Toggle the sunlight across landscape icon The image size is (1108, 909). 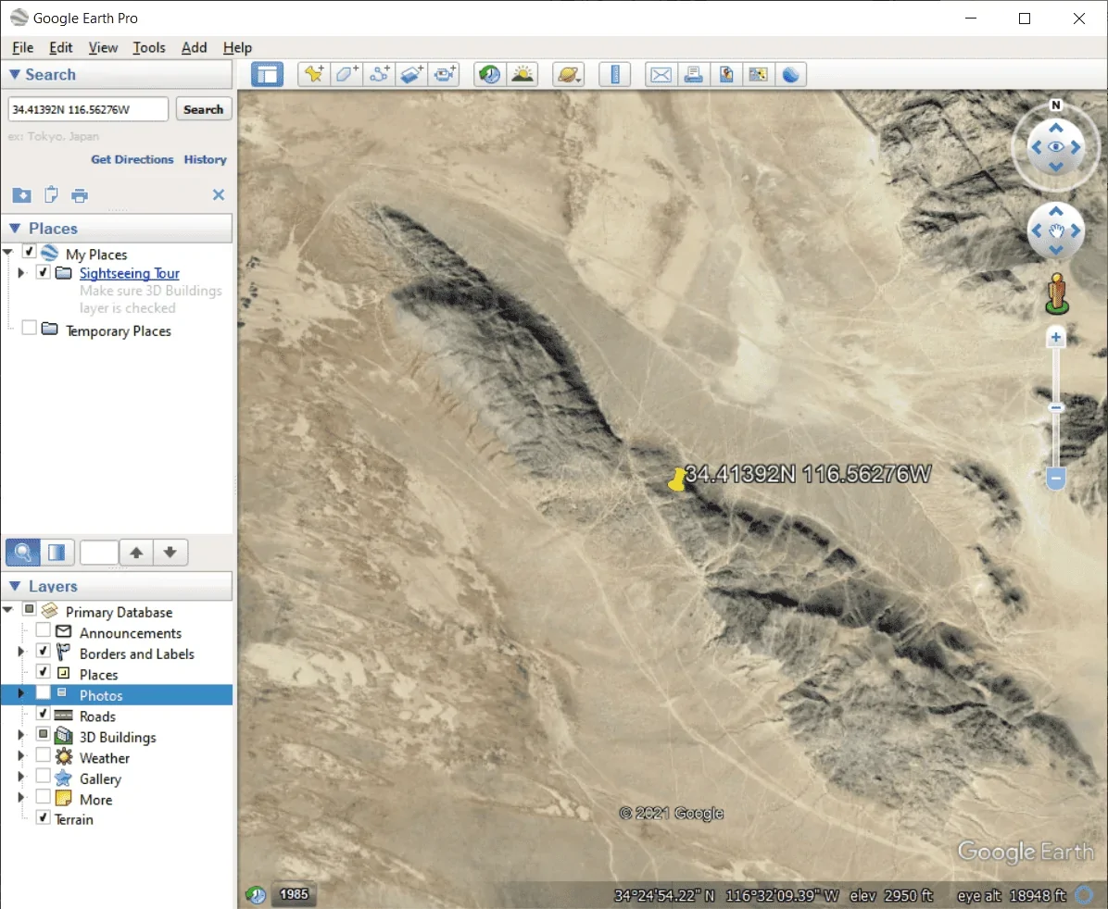[x=523, y=75]
